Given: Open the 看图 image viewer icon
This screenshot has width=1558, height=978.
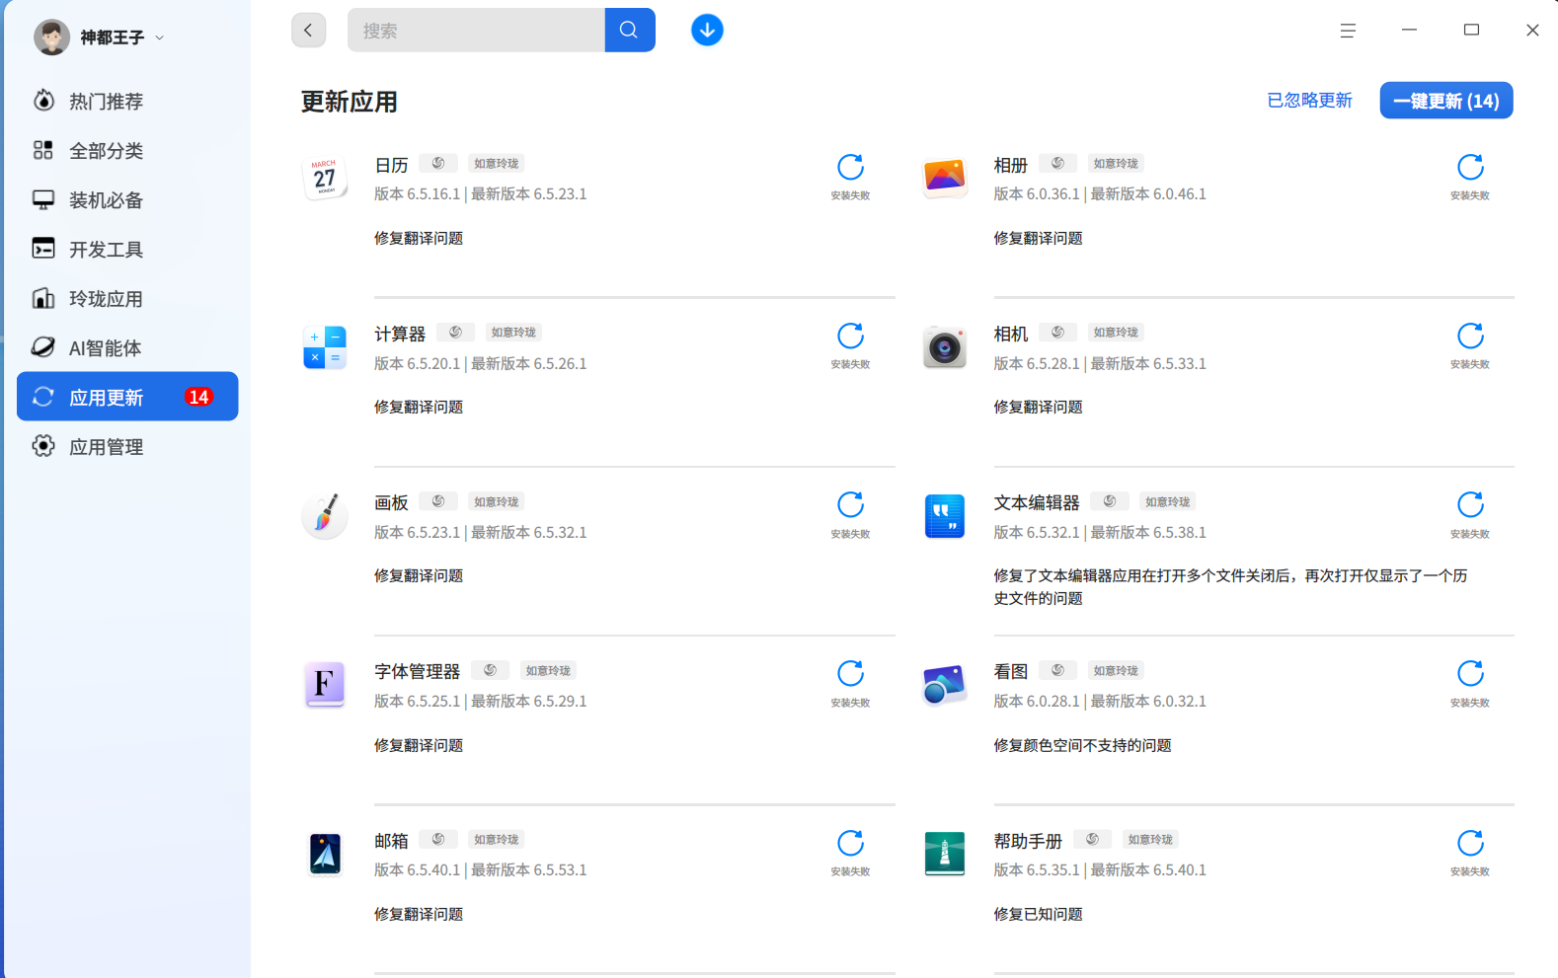Looking at the screenshot, I should [x=945, y=685].
